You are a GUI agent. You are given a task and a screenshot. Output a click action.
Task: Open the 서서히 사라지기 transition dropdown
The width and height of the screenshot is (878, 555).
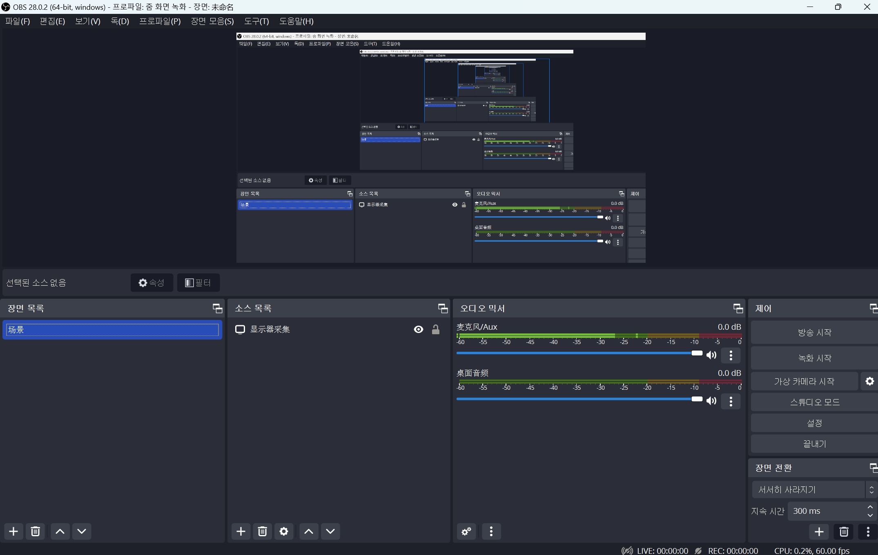[x=814, y=489]
